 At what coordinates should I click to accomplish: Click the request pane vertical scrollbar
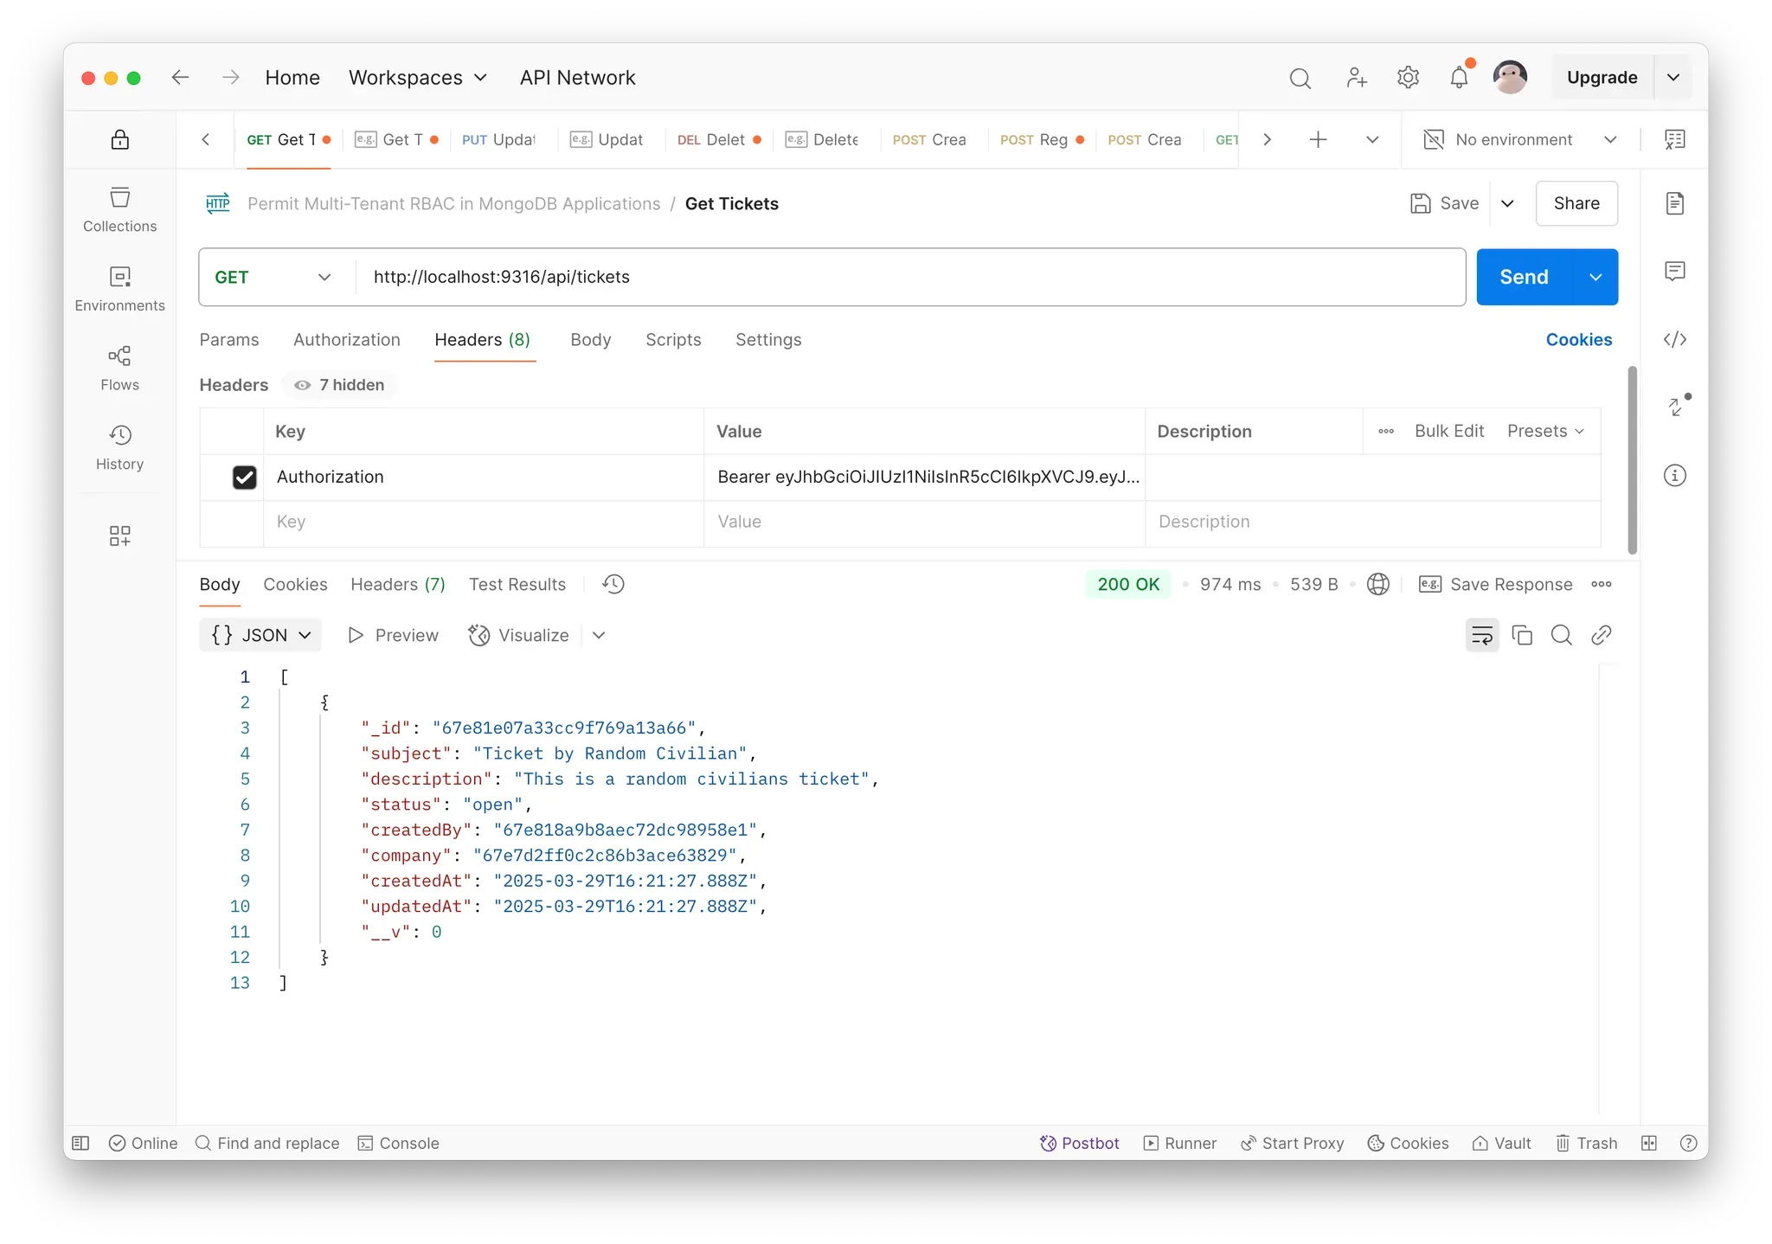[1632, 459]
